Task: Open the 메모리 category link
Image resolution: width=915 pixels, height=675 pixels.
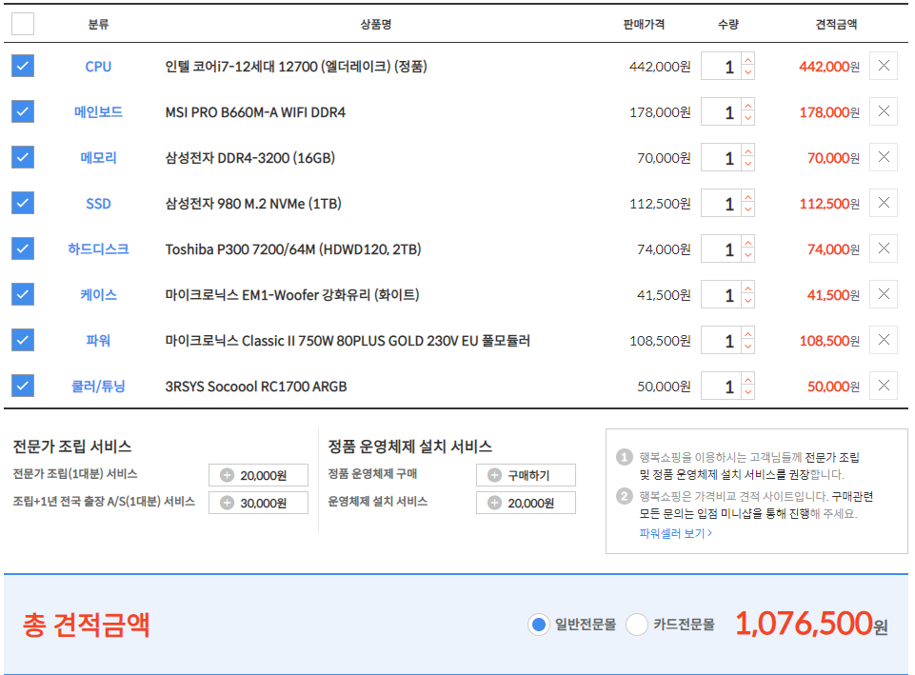Action: click(98, 157)
